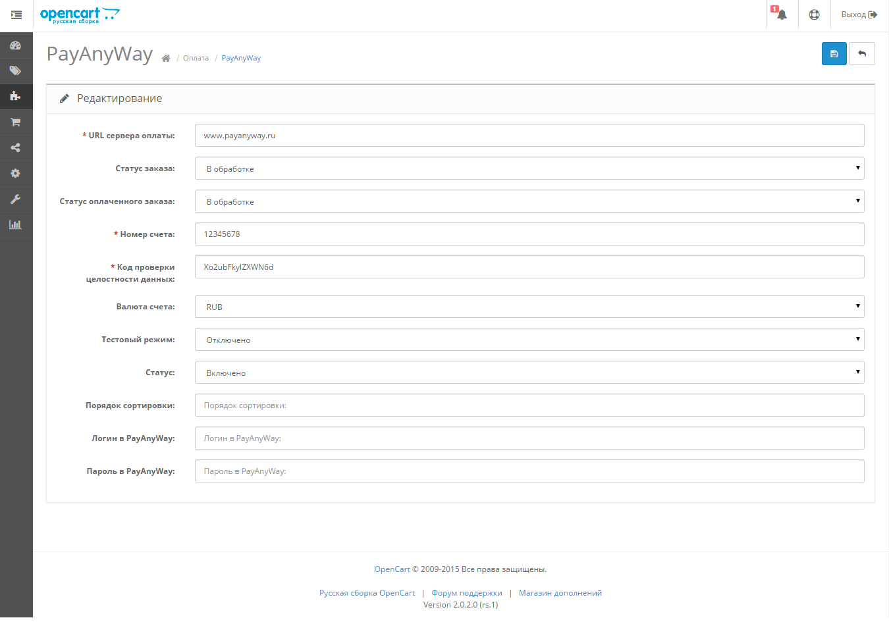Click the URL сервера оплаты field

click(x=529, y=136)
